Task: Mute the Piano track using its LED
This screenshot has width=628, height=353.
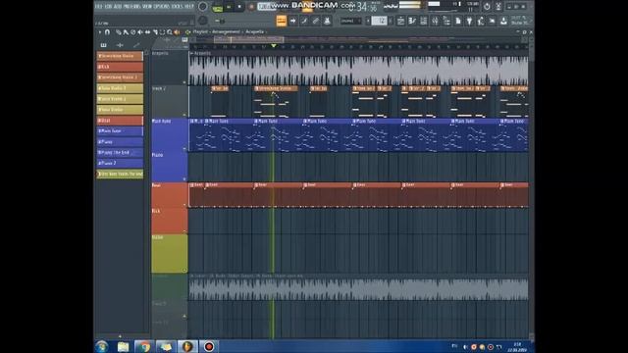Action: click(184, 178)
